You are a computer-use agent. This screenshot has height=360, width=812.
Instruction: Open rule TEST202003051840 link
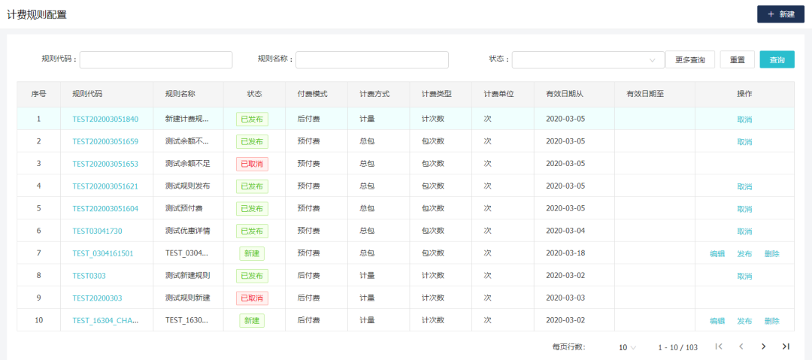105,119
